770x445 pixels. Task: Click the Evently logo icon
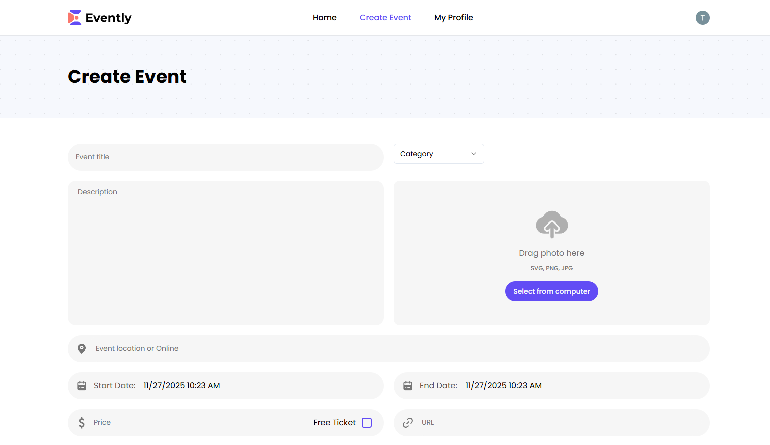click(x=75, y=18)
